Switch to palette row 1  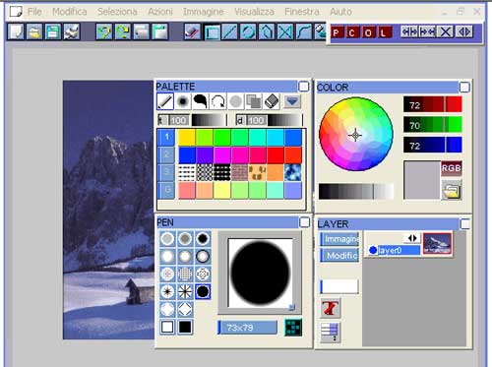coord(166,137)
